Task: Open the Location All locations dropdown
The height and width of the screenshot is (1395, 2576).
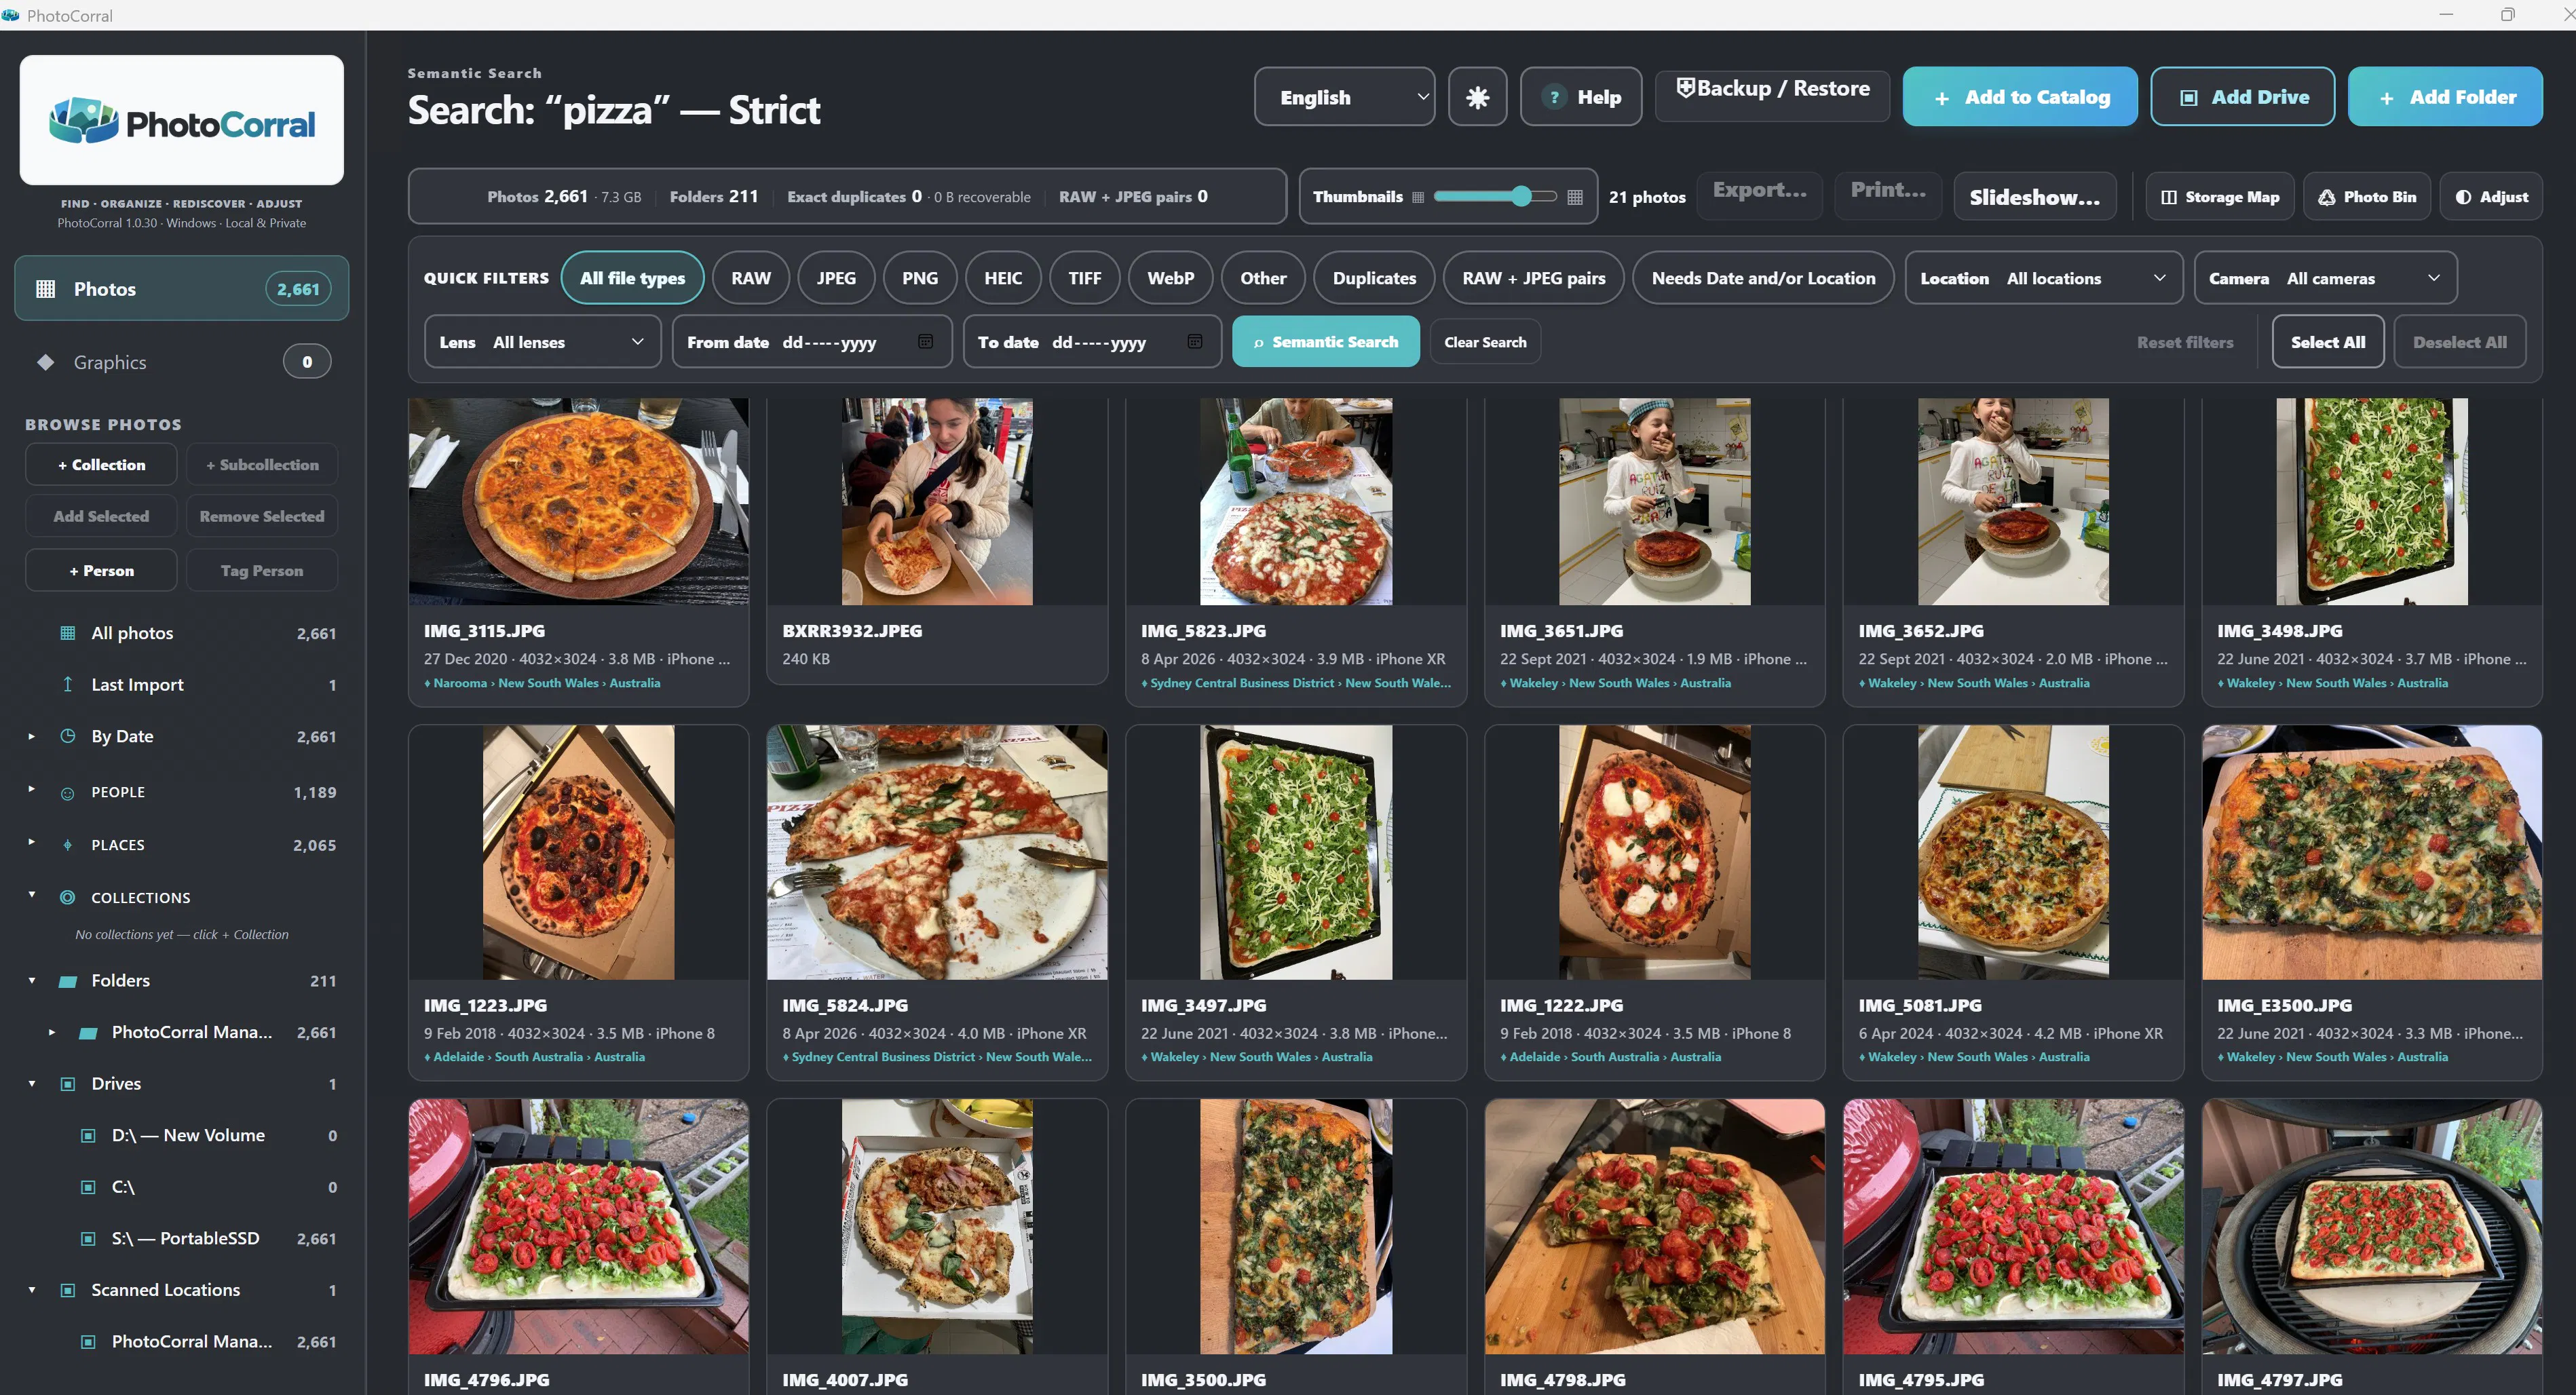Action: [2044, 278]
